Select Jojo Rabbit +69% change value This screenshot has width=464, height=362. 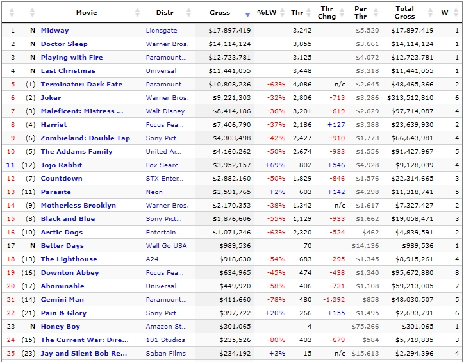pos(275,165)
